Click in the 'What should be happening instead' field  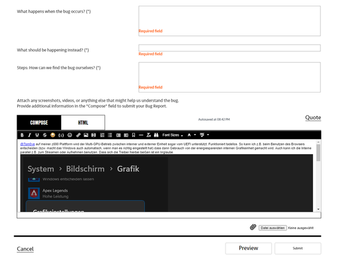[x=230, y=48]
